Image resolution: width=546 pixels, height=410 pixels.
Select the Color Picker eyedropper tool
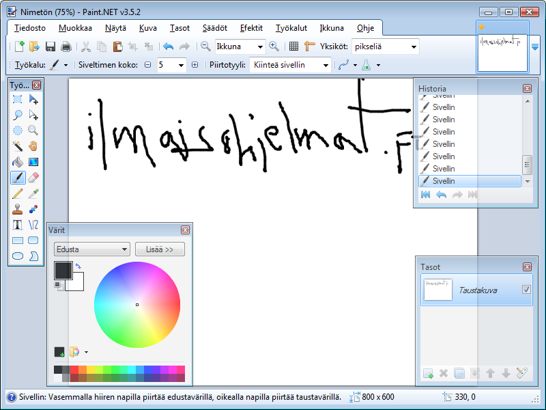pos(33,193)
